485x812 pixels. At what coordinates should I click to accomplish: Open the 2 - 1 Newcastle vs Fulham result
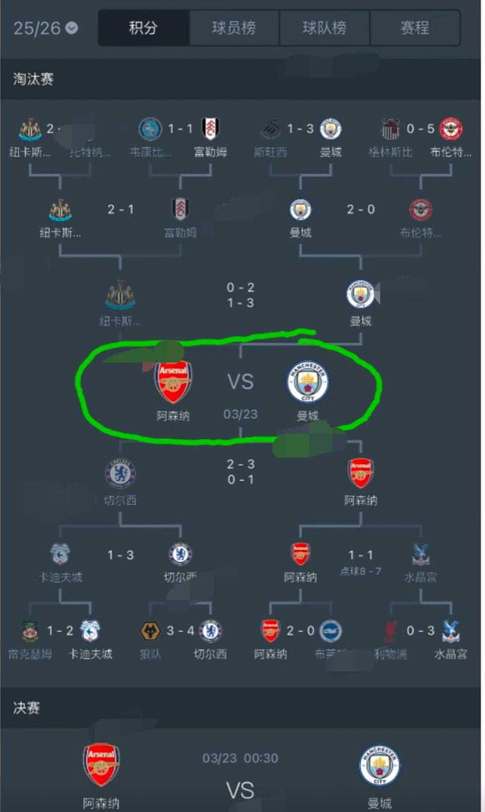click(121, 209)
